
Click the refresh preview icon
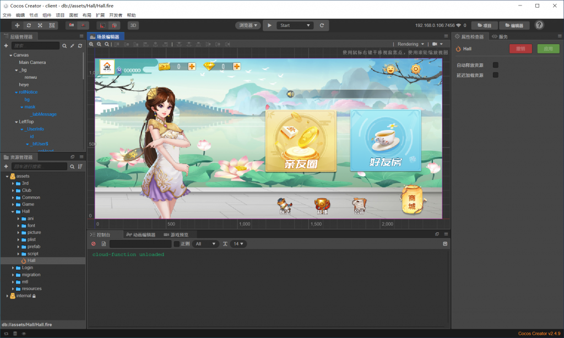click(322, 25)
